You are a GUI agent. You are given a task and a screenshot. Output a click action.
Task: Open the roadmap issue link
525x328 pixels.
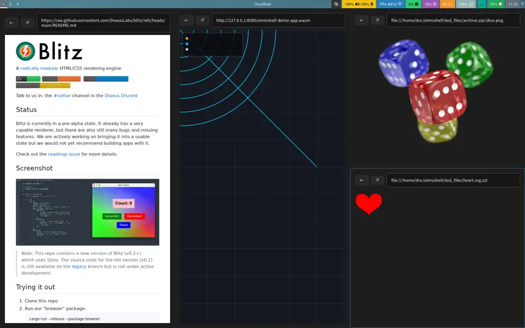coord(64,154)
